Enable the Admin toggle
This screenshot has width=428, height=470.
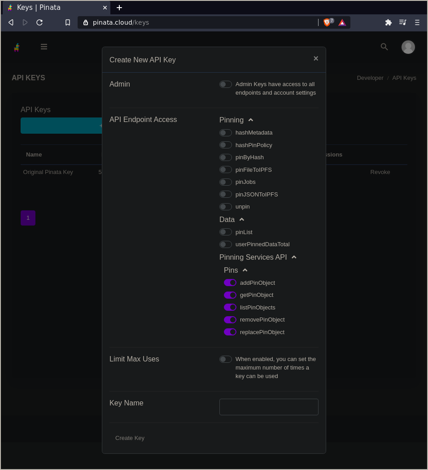(x=226, y=84)
